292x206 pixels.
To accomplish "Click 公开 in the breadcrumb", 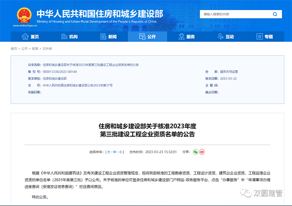I will click(x=24, y=49).
